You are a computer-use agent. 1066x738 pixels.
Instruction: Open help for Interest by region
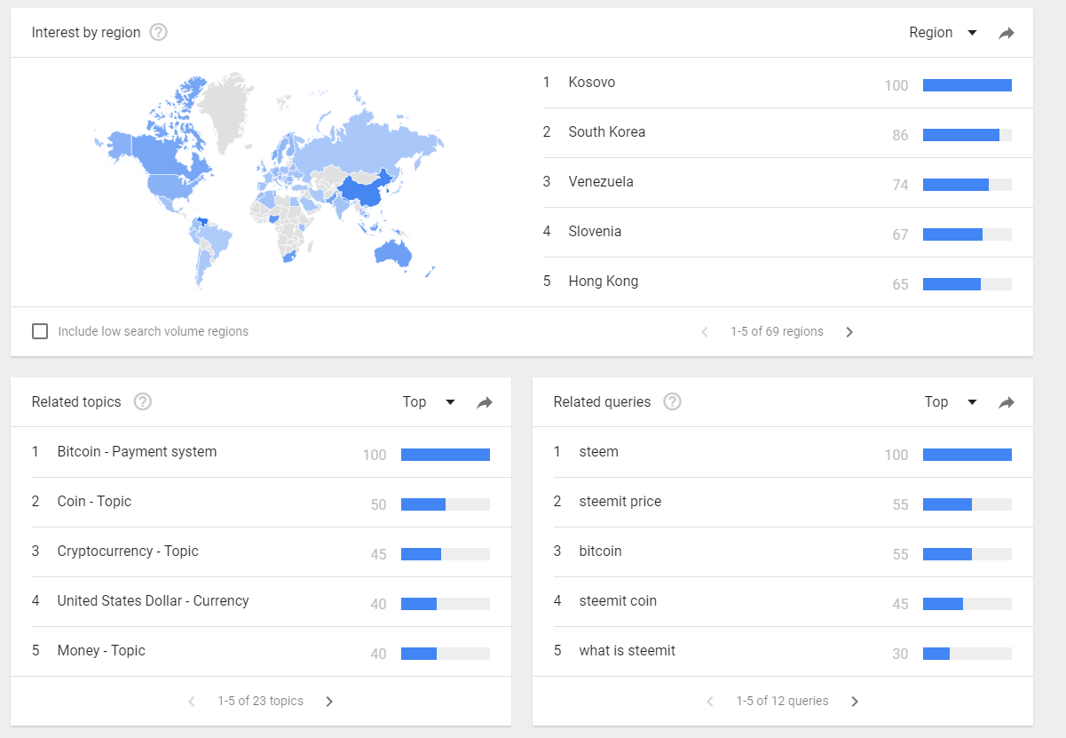pos(158,33)
